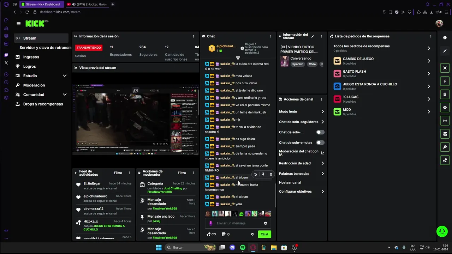Click Hostear canal action

pos(290,183)
